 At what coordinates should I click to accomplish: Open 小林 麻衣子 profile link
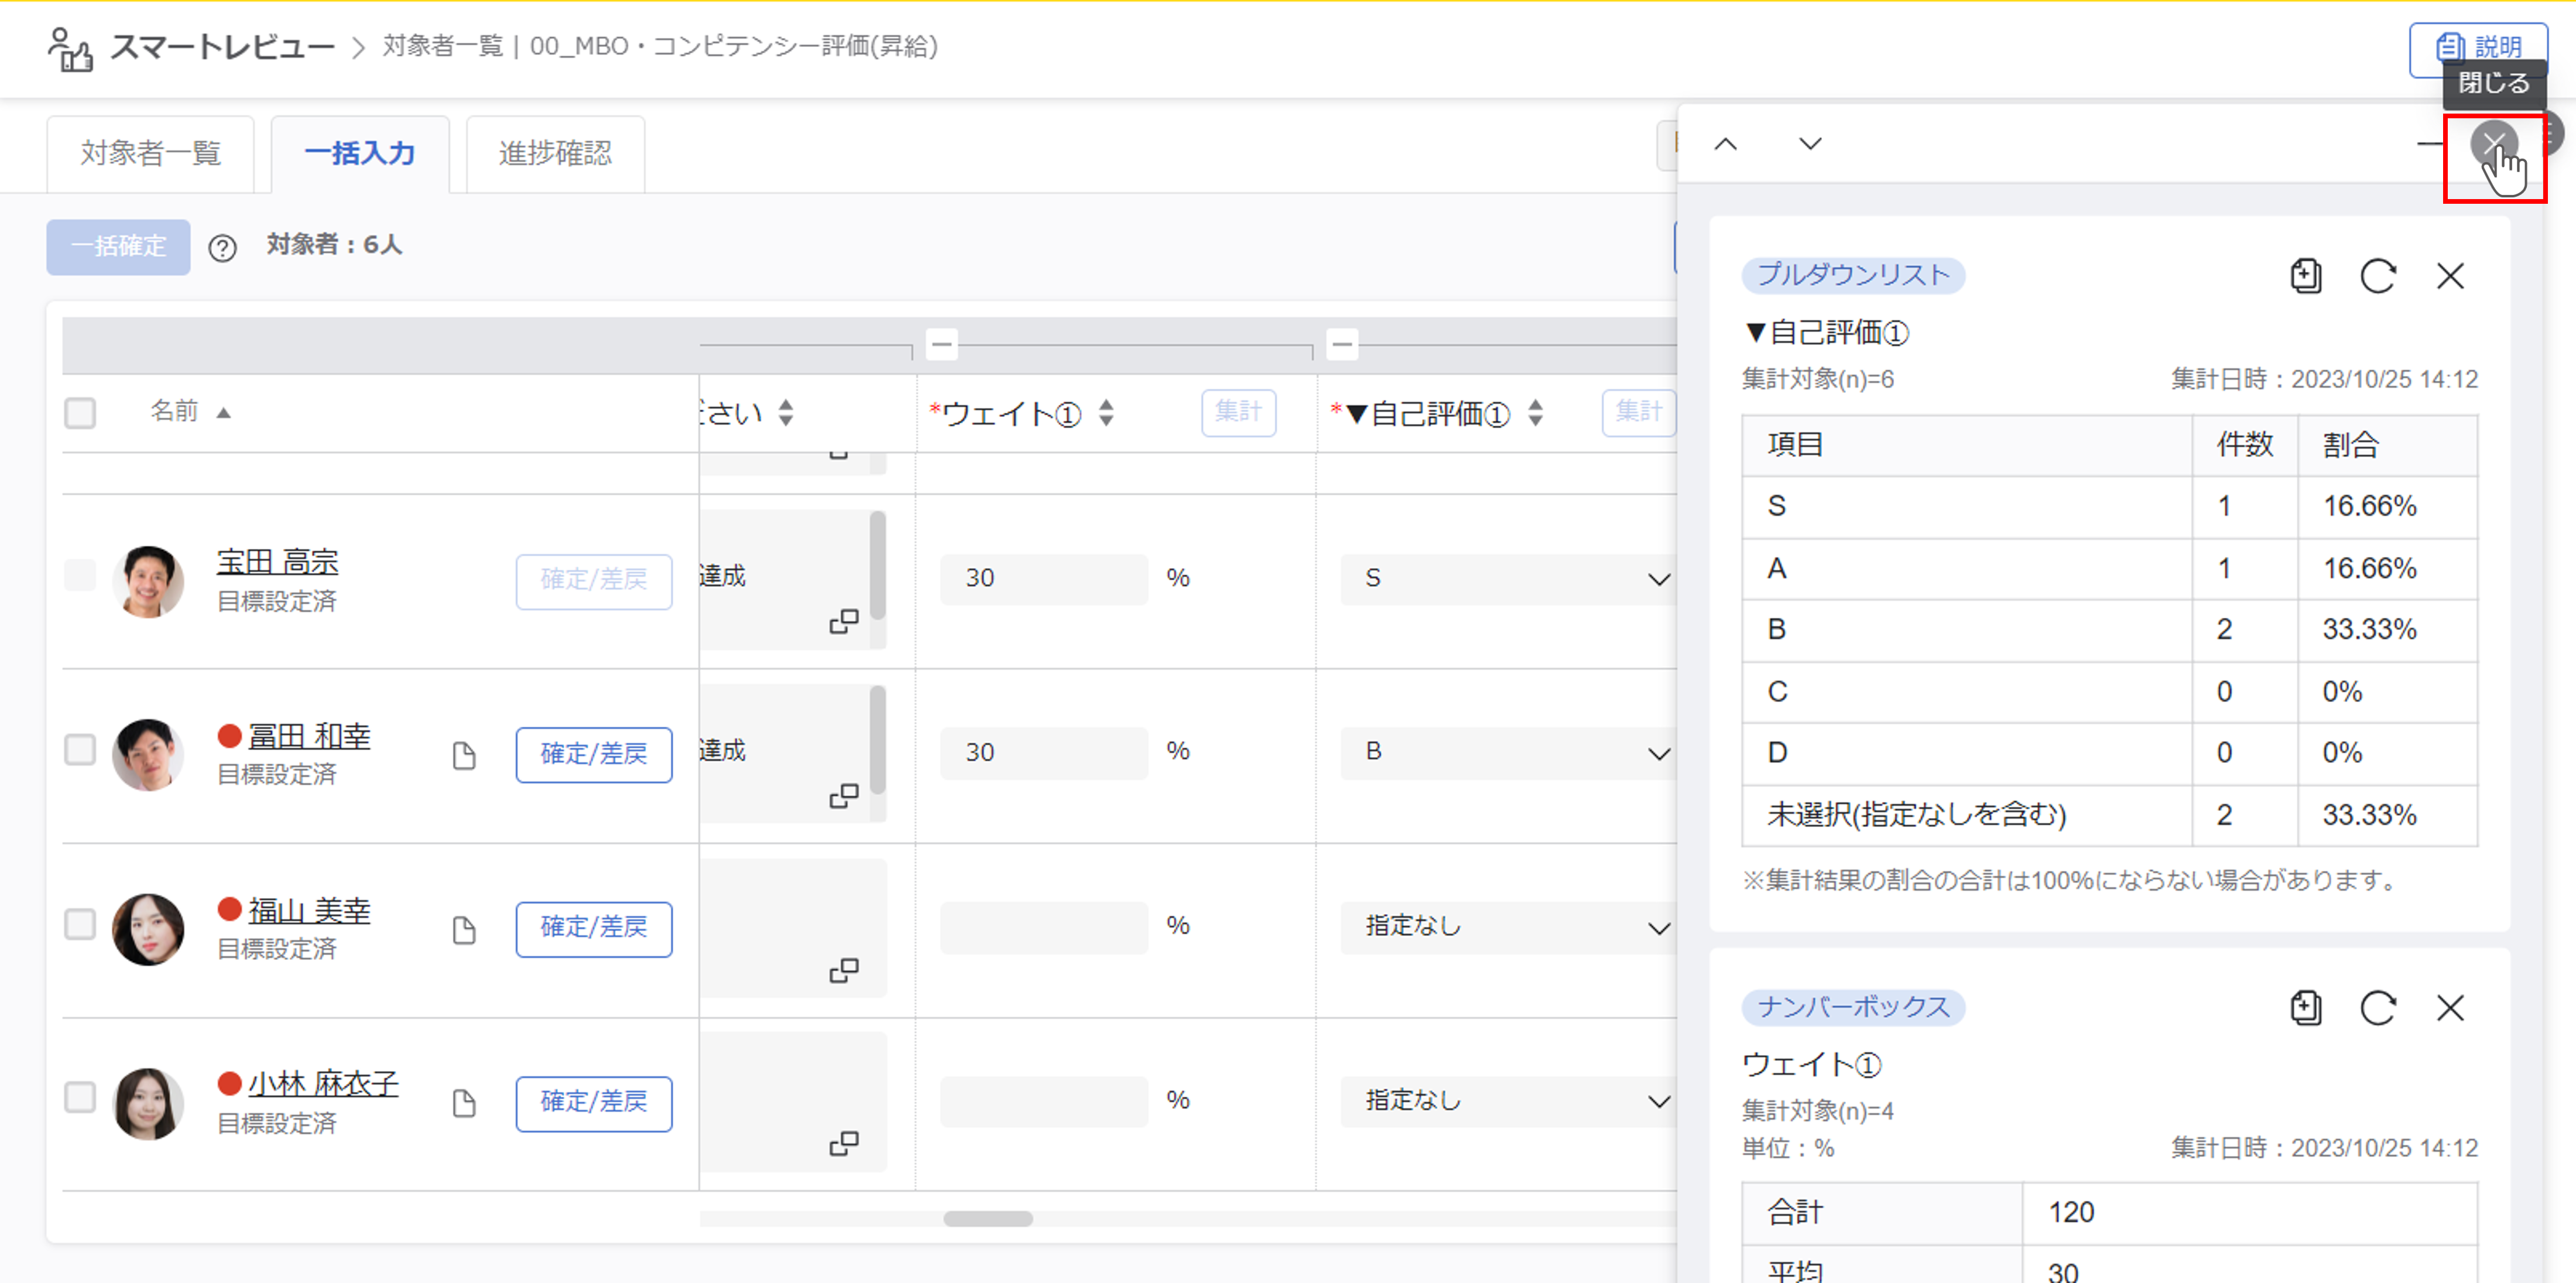[x=323, y=1084]
